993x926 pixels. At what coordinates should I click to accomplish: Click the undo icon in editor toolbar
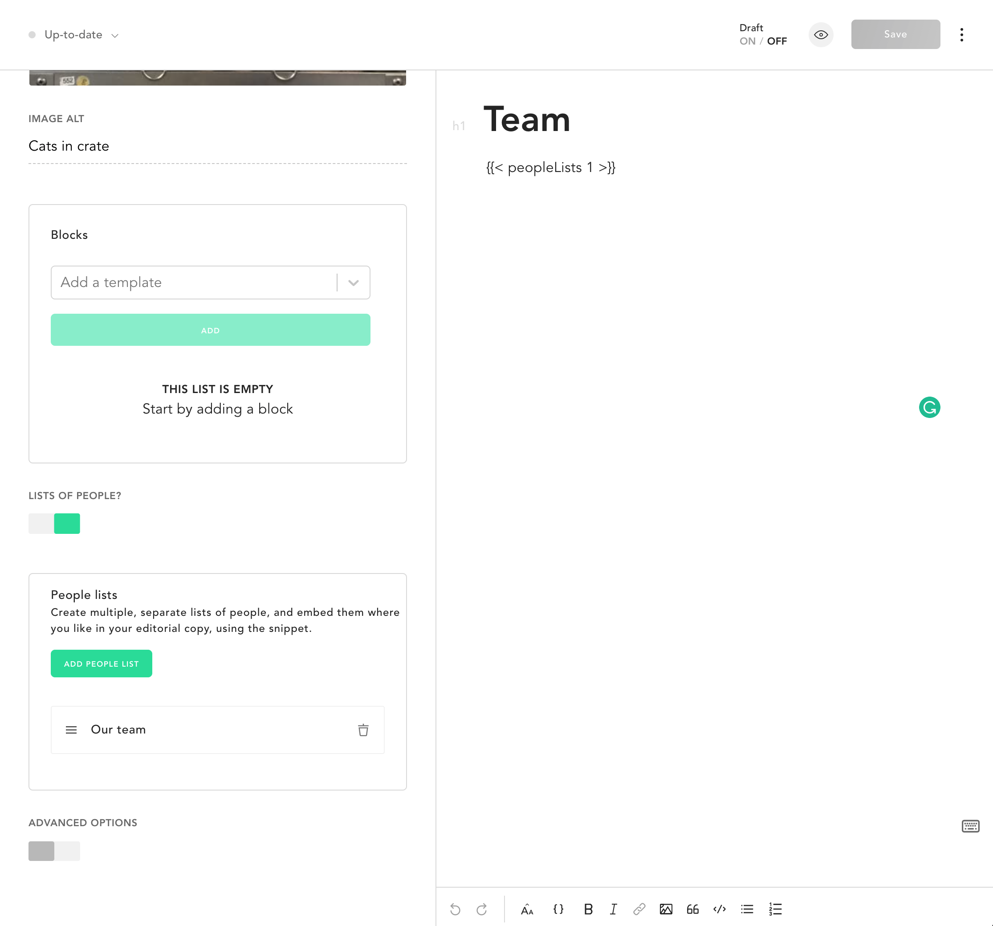(x=455, y=909)
